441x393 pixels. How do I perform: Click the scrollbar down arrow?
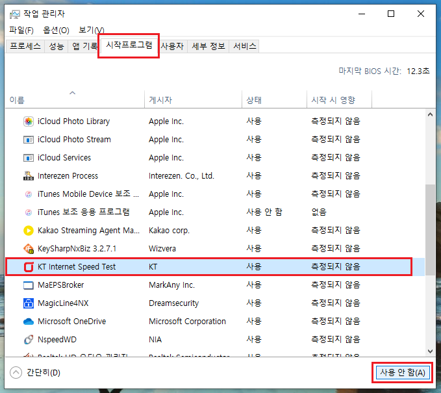[x=430, y=351]
